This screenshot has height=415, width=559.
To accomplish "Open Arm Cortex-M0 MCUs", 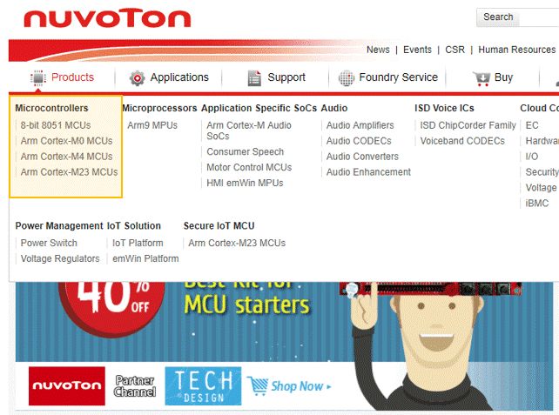I will point(66,141).
